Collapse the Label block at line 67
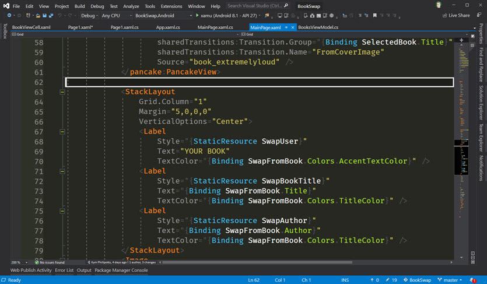This screenshot has height=284, width=487. pos(62,132)
